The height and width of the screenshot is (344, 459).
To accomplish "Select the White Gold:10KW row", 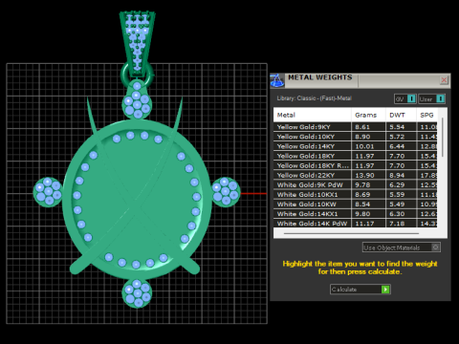I will click(x=355, y=204).
